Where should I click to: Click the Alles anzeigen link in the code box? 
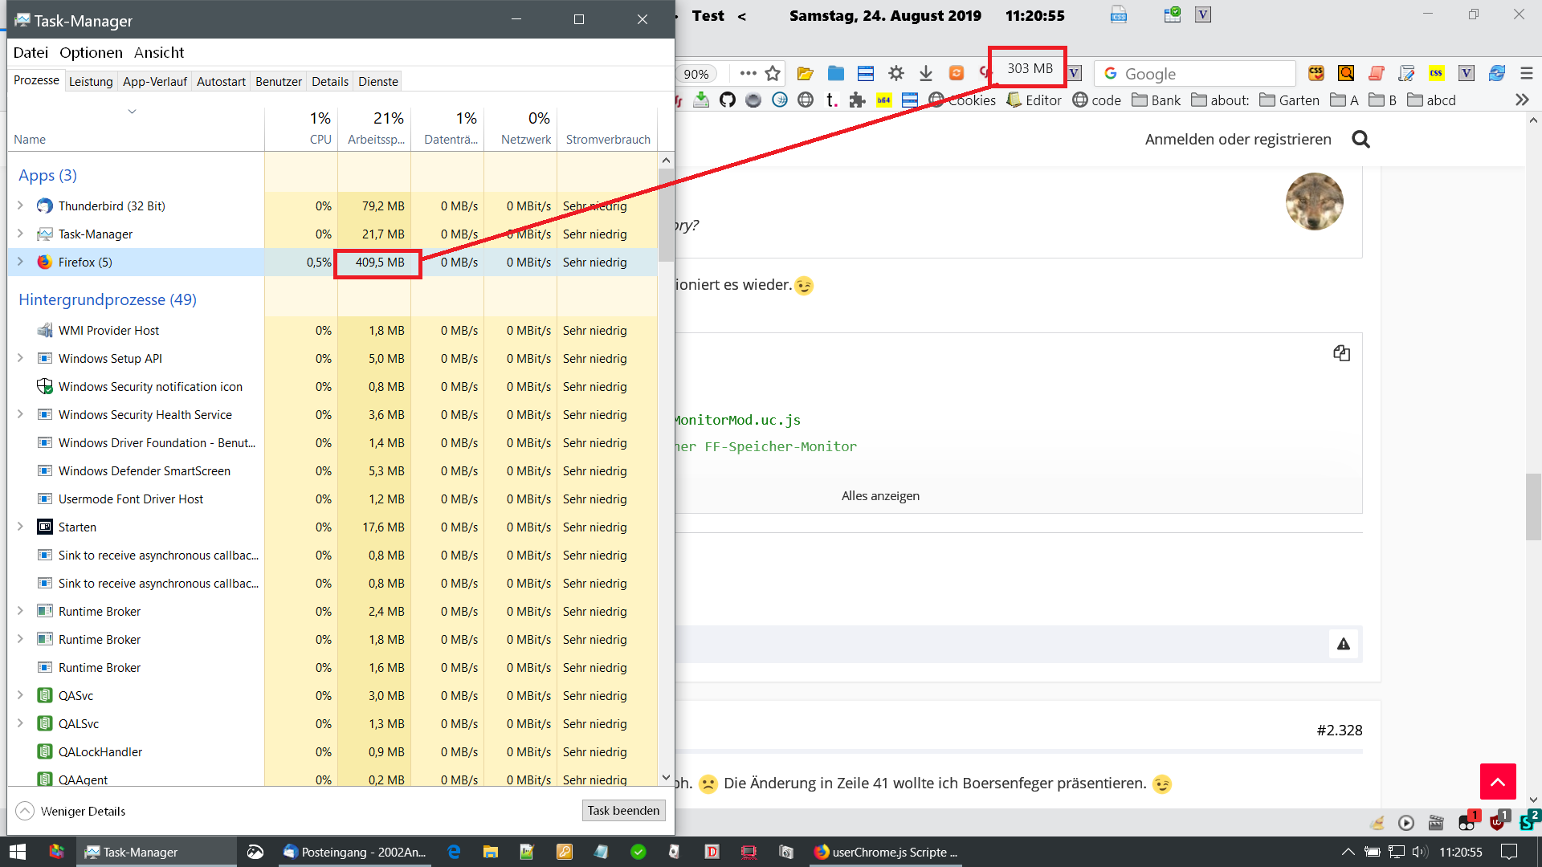pos(880,496)
